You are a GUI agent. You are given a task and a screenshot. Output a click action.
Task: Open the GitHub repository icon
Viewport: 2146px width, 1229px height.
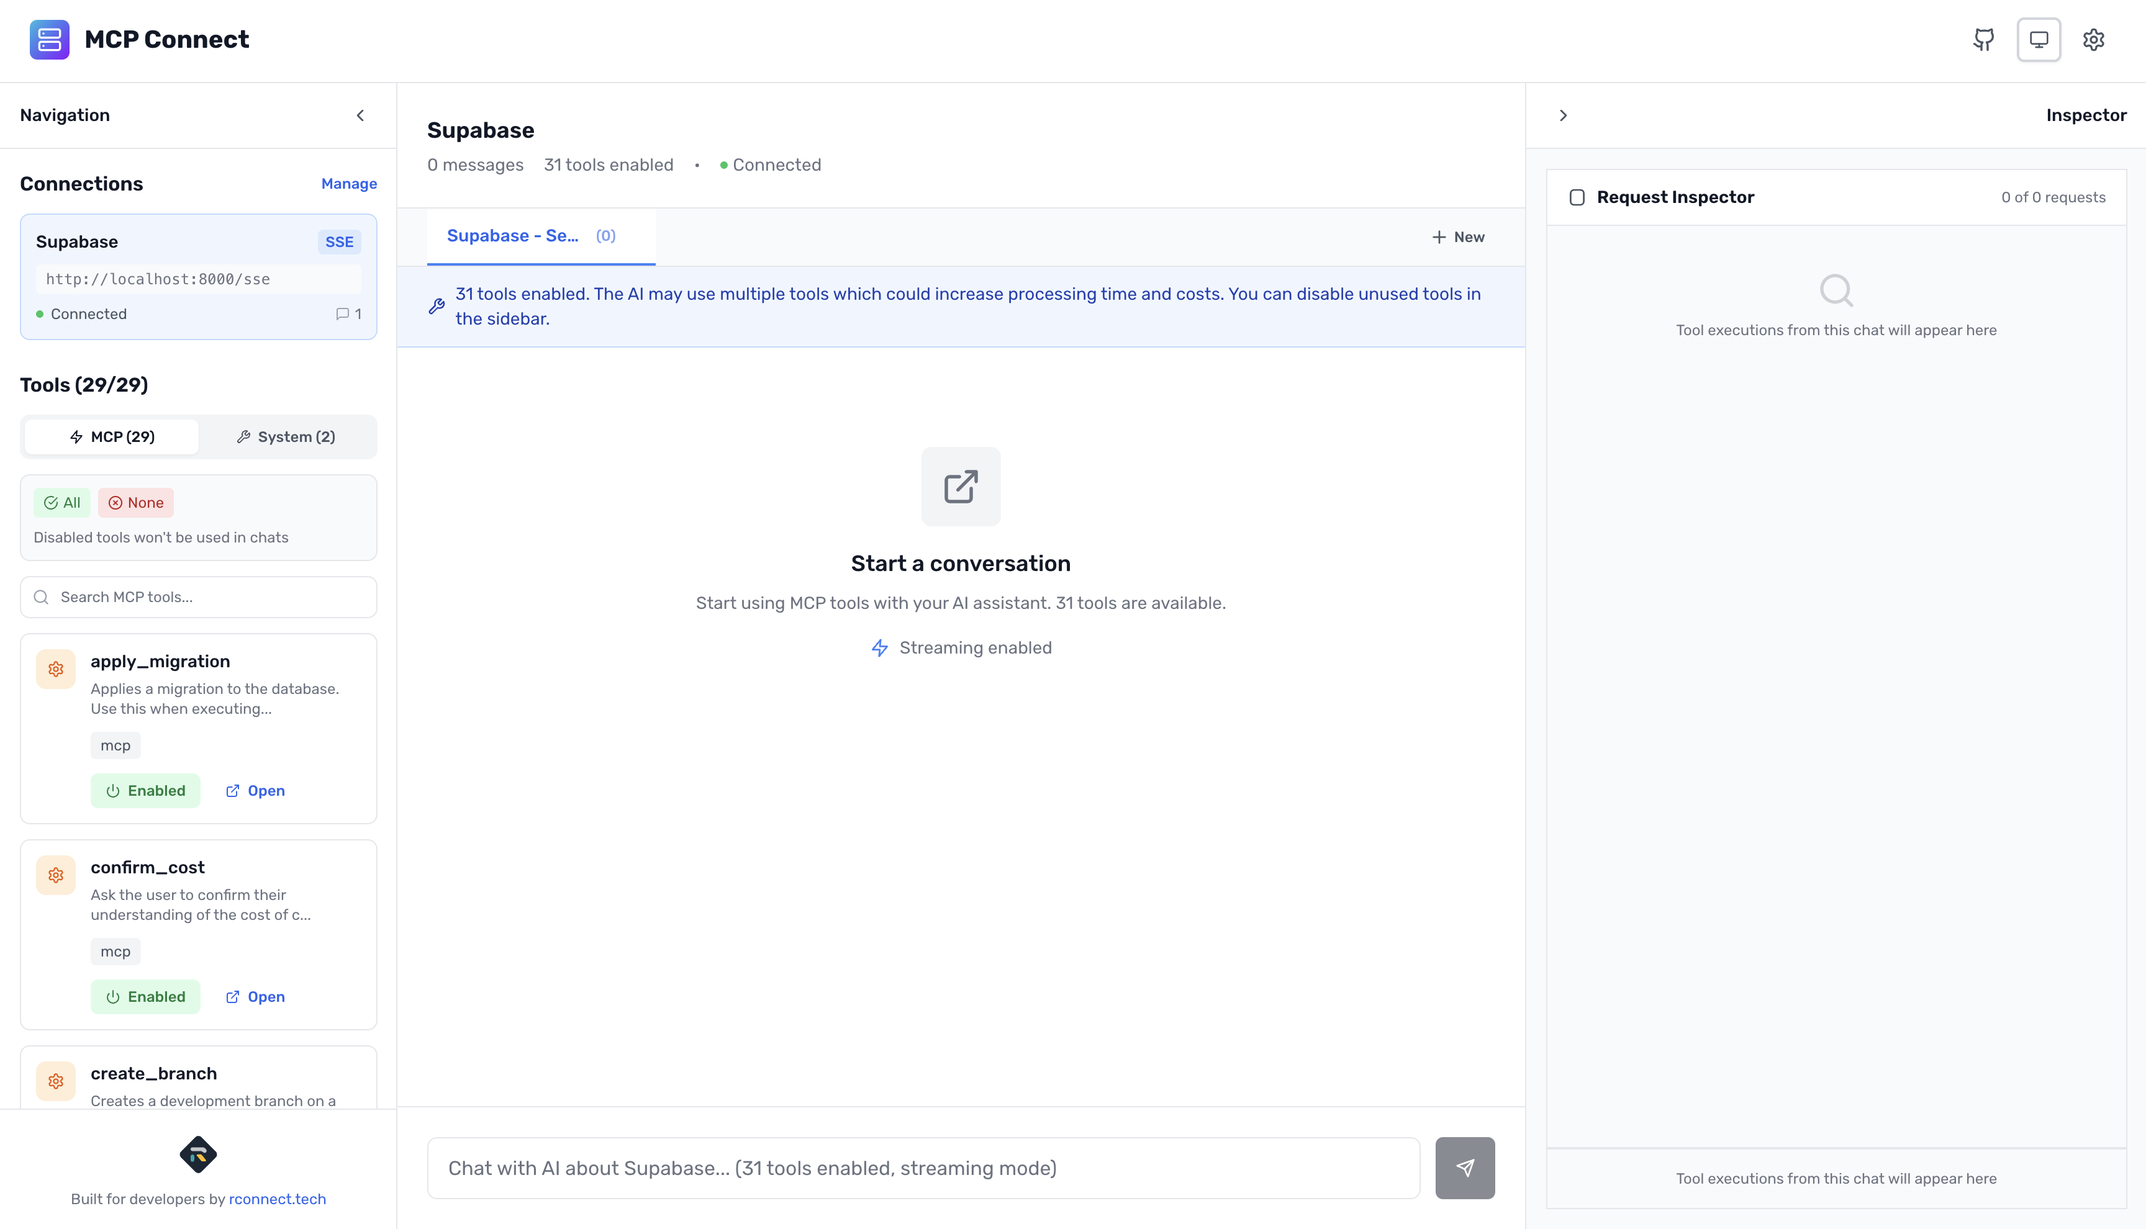(x=1983, y=40)
